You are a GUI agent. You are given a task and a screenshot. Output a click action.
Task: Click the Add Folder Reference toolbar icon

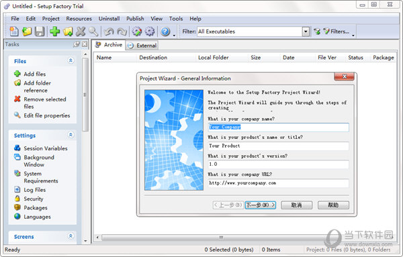pyautogui.click(x=68, y=32)
